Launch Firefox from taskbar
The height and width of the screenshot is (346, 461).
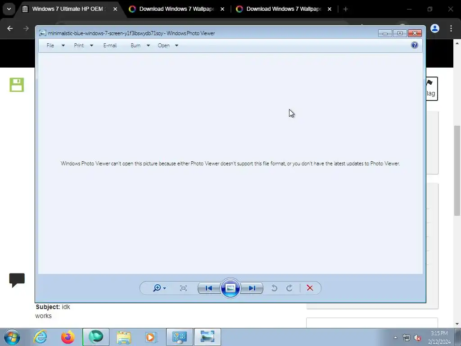[x=68, y=337]
